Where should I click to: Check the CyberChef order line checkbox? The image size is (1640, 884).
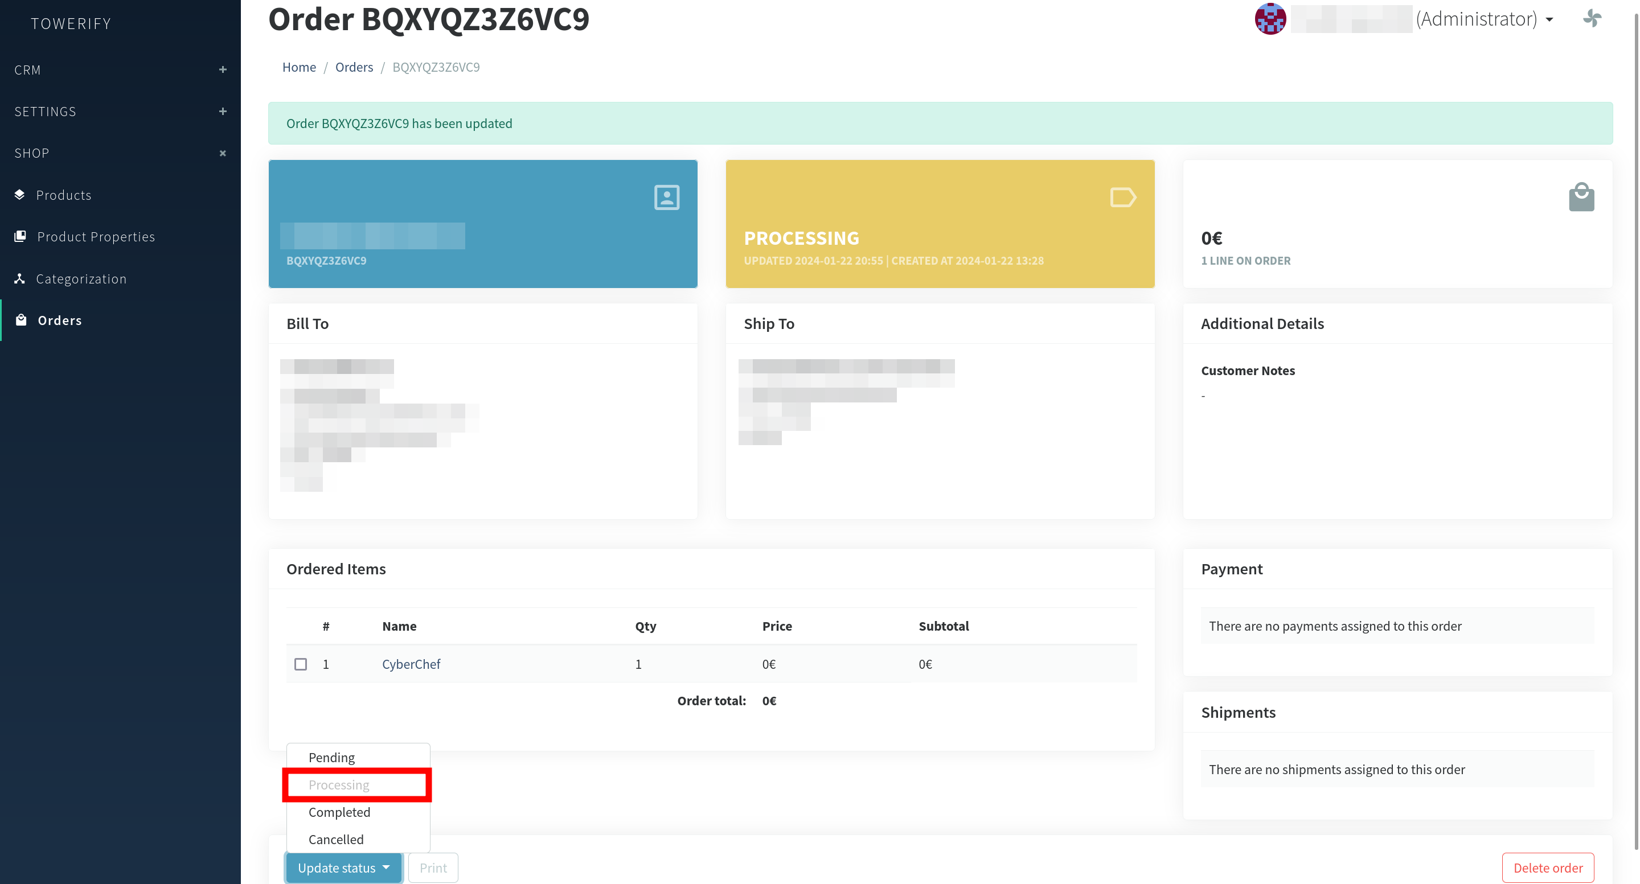pyautogui.click(x=301, y=664)
